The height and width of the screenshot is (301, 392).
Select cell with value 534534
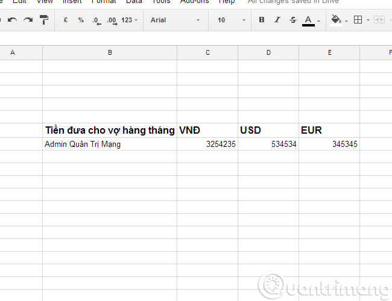tap(268, 144)
